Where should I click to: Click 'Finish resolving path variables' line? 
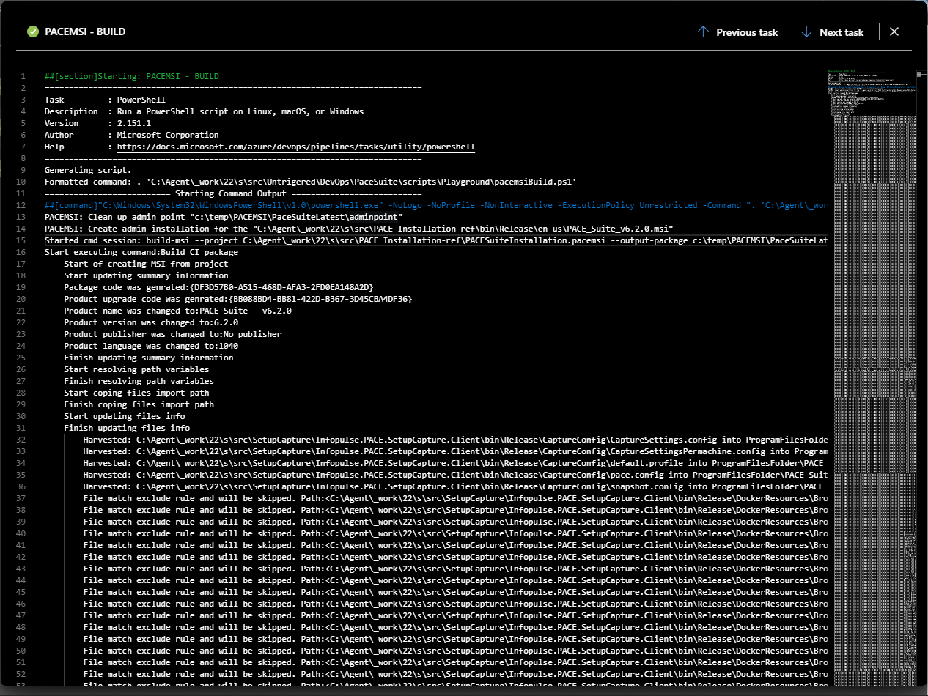coord(139,381)
